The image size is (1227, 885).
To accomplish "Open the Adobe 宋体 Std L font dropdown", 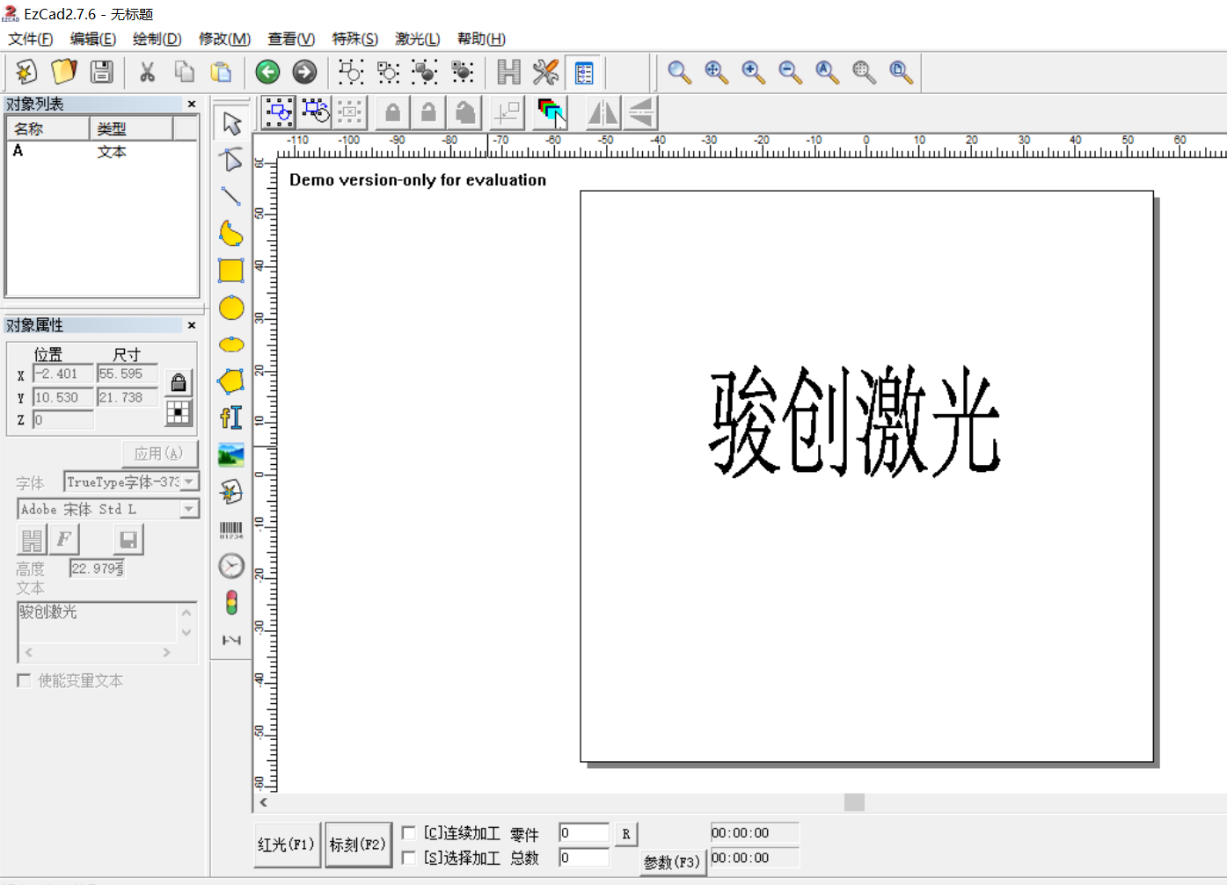I will coord(189,509).
